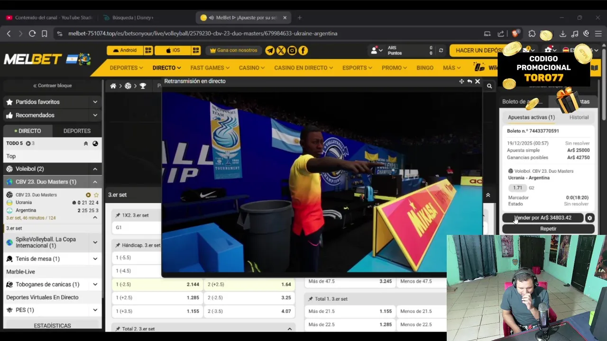
Task: Open browser extensions puzzle icon
Action: click(x=532, y=34)
